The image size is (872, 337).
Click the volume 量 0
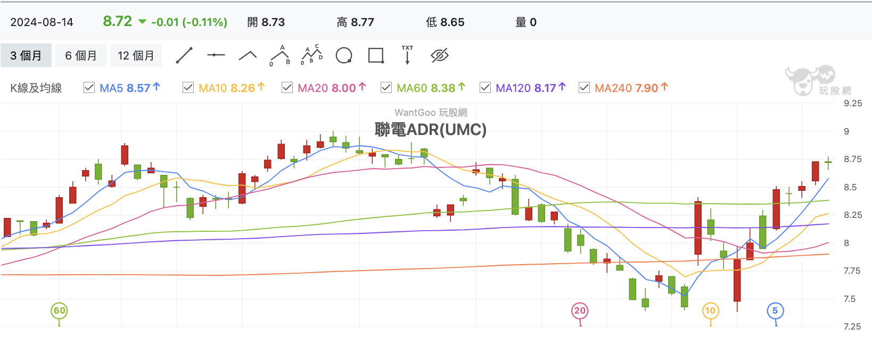click(526, 22)
